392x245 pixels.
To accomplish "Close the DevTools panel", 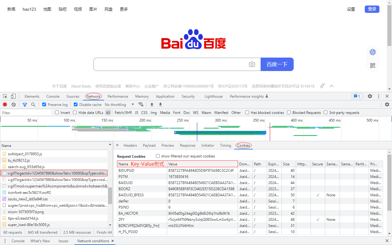I will point(387,96).
